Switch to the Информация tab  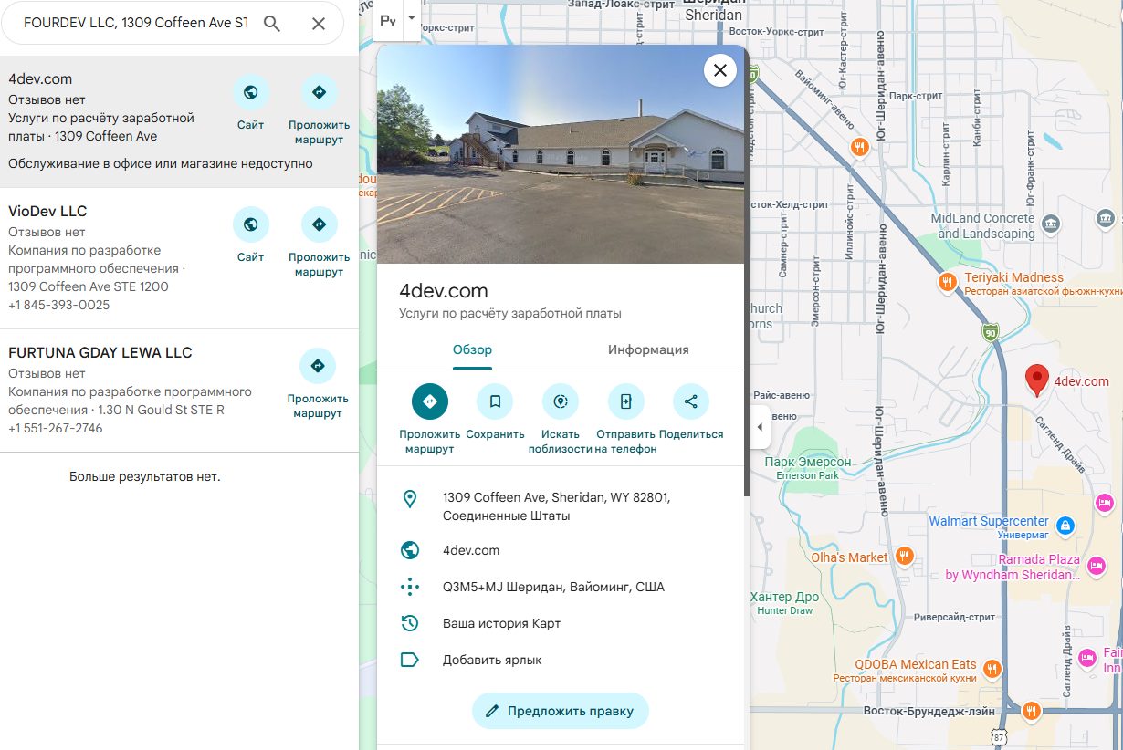coord(648,349)
